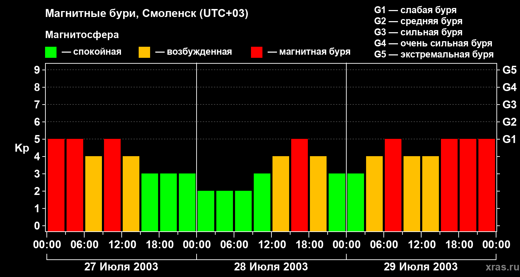Click the '— возбужденная' legend label
This screenshot has height=277, width=520.
[x=193, y=52]
